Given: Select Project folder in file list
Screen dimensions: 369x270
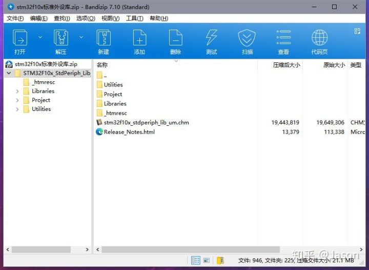Looking at the screenshot, I should pos(113,95).
